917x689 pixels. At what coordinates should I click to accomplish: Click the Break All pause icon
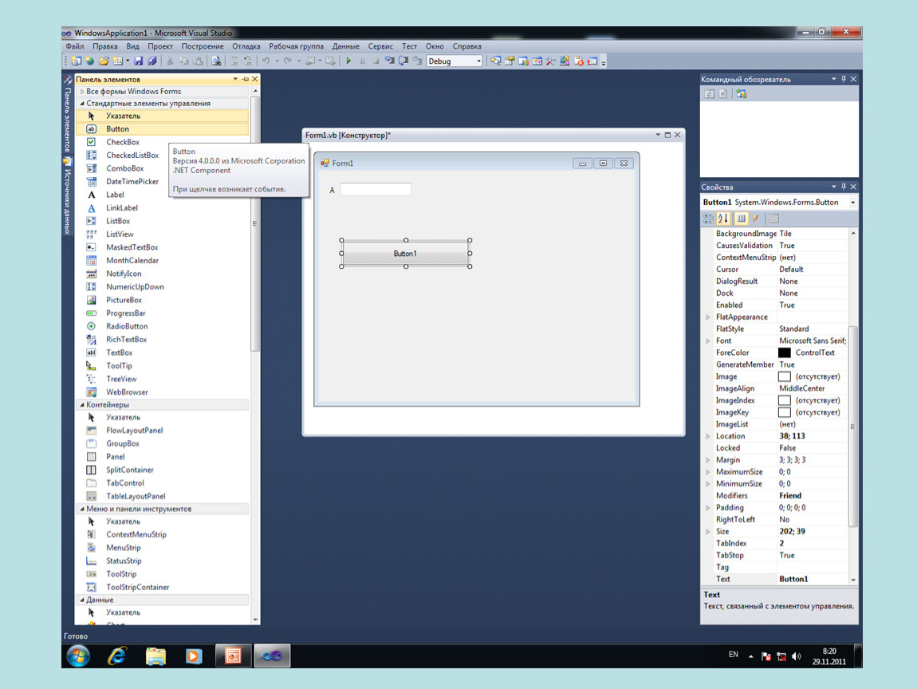point(362,61)
